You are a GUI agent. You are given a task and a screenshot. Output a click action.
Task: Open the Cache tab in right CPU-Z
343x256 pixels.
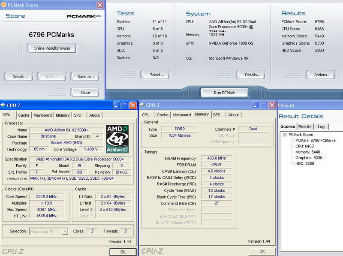point(163,115)
